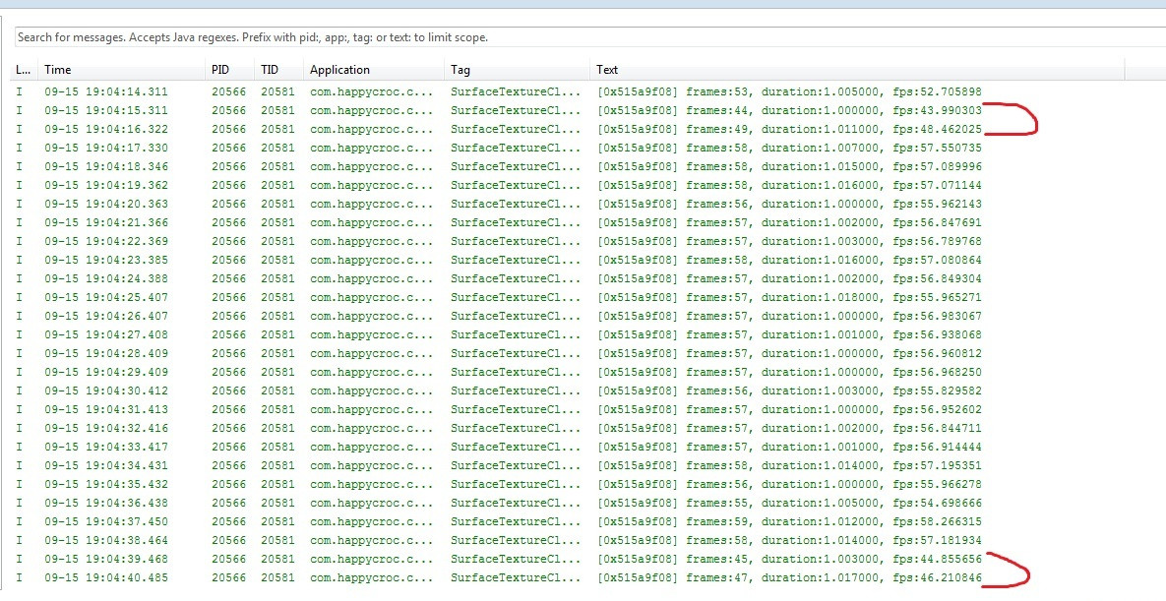The height and width of the screenshot is (601, 1166).
Task: Select the log message with fps:55.965271
Action: (x=789, y=297)
